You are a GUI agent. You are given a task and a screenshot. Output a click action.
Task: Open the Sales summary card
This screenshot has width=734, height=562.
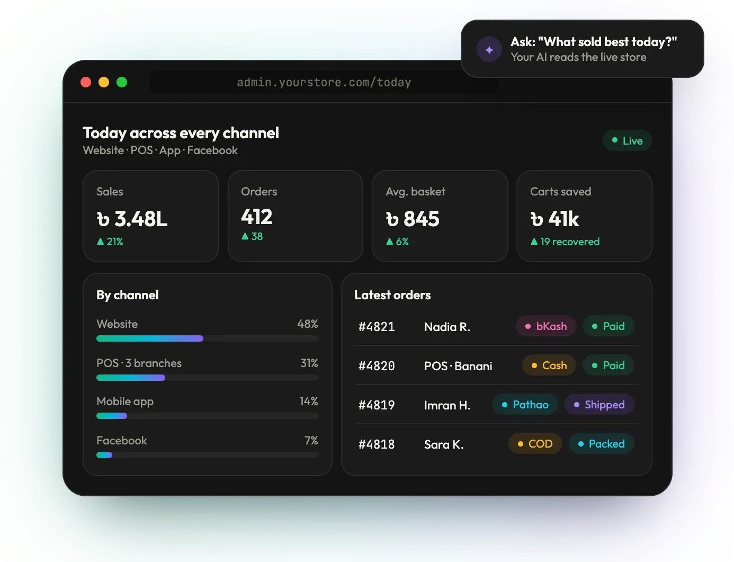coord(151,216)
